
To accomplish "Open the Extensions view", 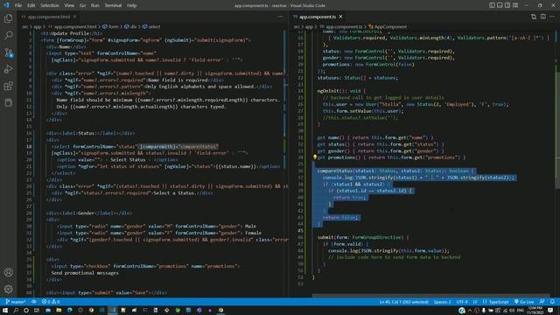I will (x=8, y=86).
